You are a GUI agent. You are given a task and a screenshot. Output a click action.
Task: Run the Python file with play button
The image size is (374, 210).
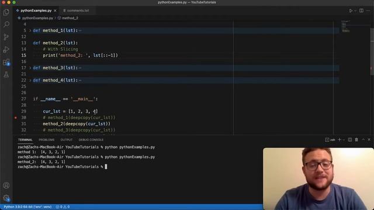click(x=351, y=10)
